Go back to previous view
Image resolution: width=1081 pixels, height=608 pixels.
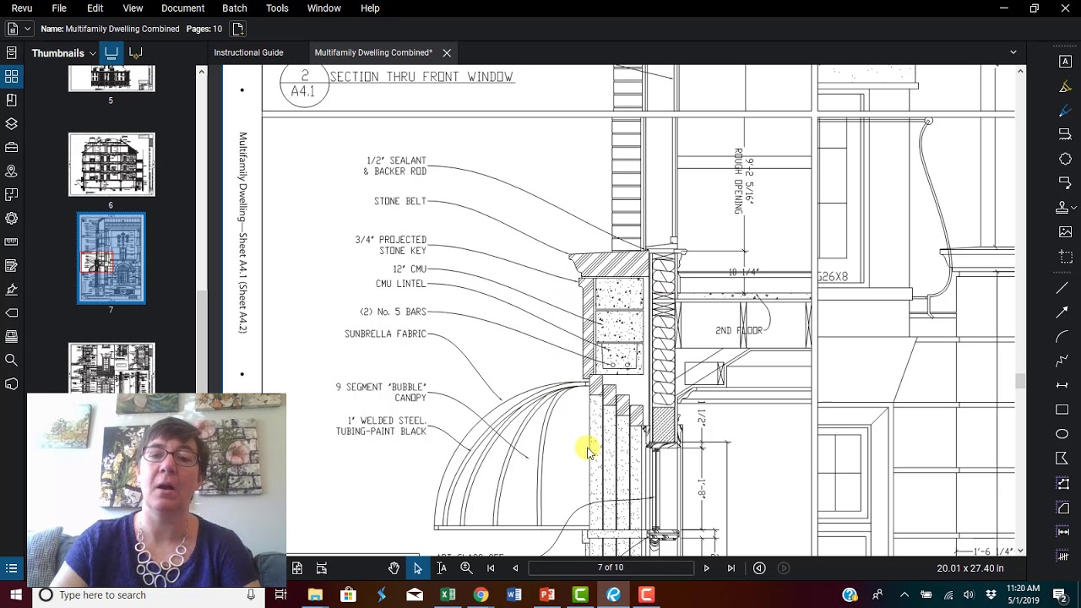pos(759,568)
